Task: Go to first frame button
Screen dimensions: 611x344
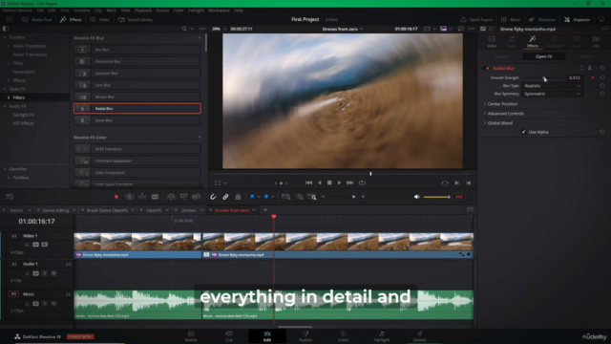Action: pos(308,183)
